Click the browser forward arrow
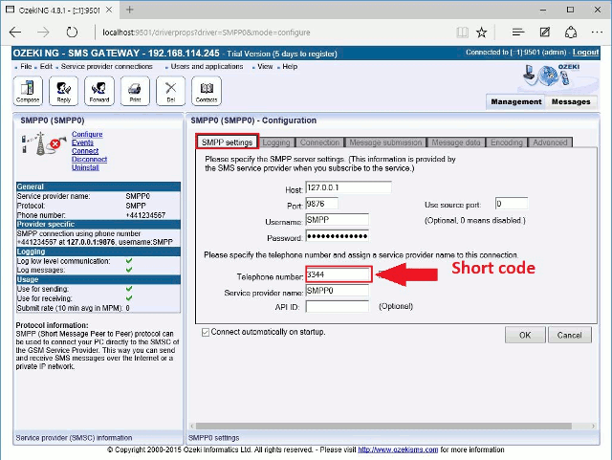612x460 pixels. (x=43, y=32)
